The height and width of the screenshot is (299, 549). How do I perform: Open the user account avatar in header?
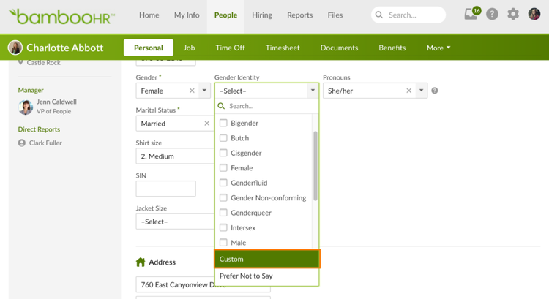(534, 14)
